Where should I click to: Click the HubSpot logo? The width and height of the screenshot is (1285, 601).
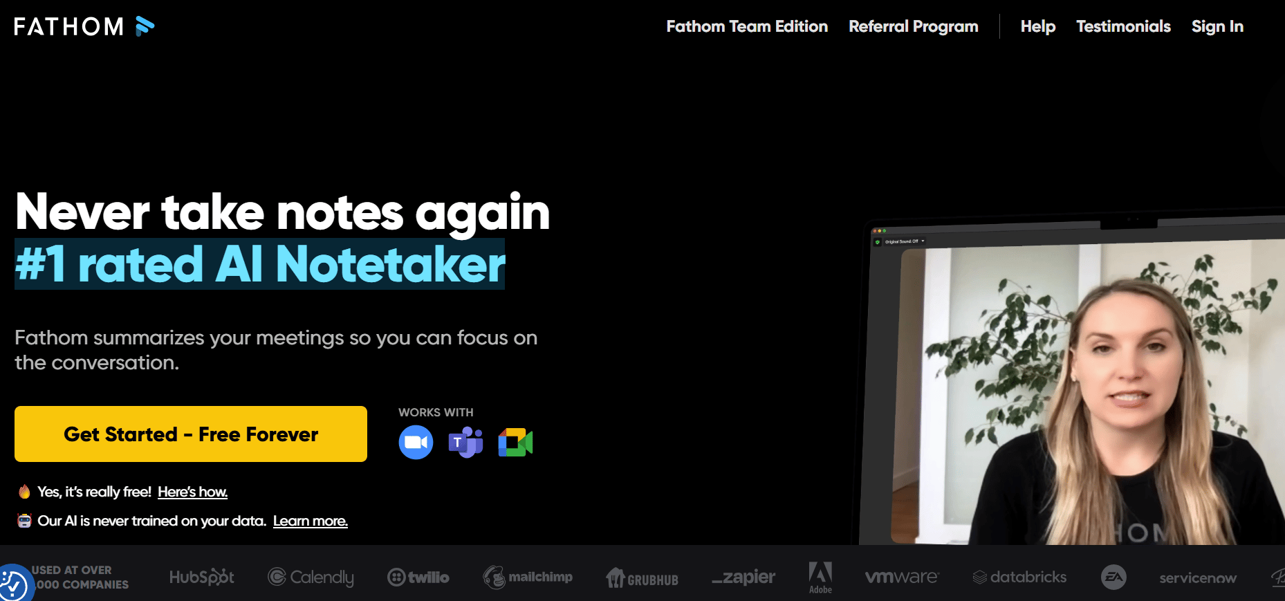(202, 577)
